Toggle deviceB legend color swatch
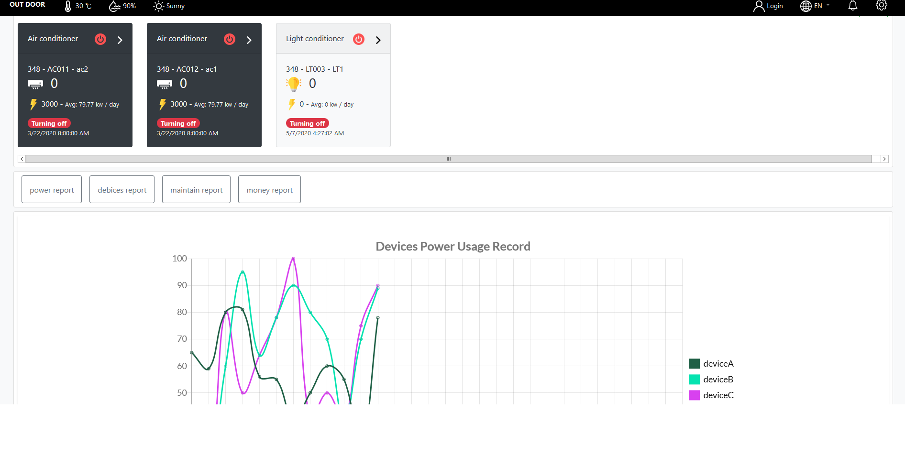 [695, 380]
